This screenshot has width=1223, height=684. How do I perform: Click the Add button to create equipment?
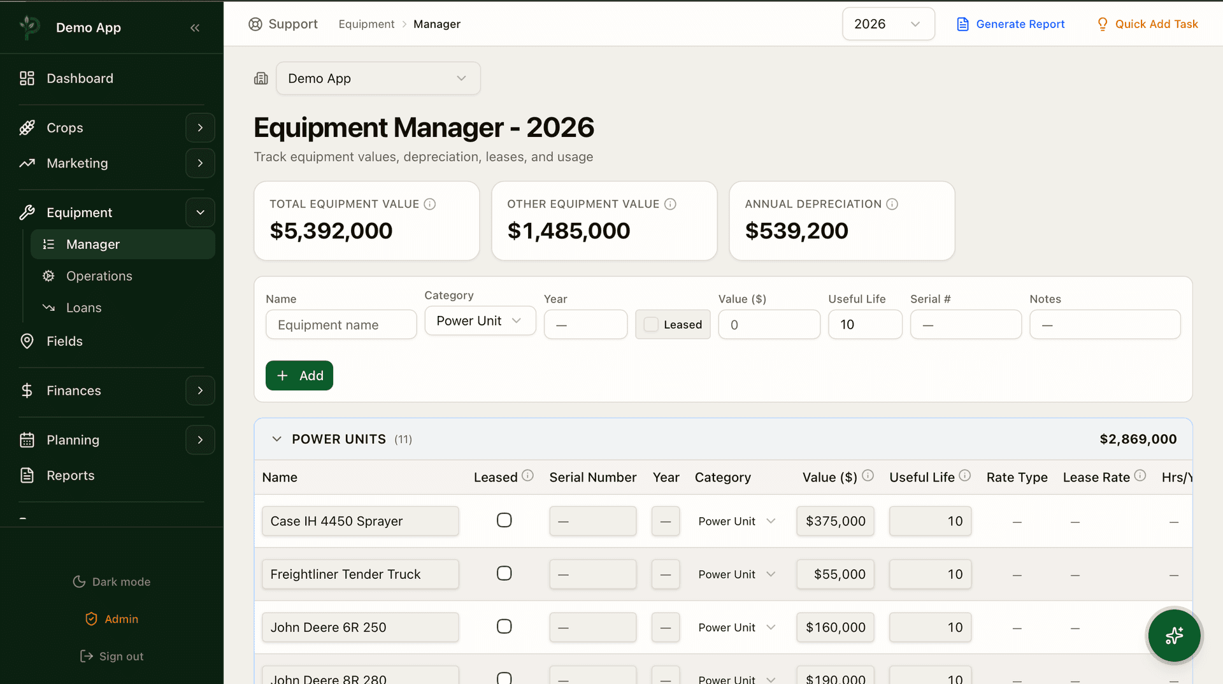(x=299, y=375)
